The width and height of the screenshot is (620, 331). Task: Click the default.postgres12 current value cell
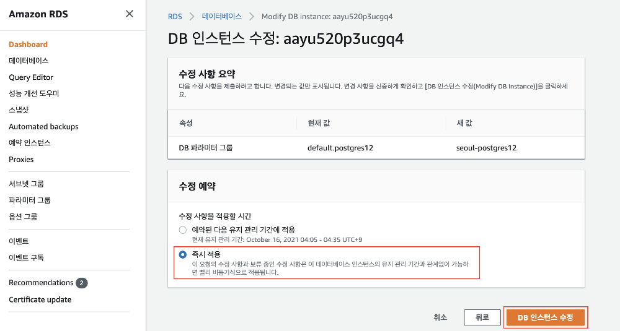[x=340, y=148]
